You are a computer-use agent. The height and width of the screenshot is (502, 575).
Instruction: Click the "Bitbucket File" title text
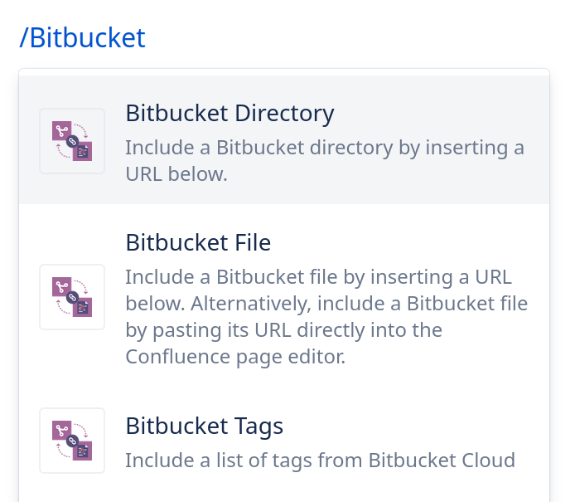pos(198,242)
